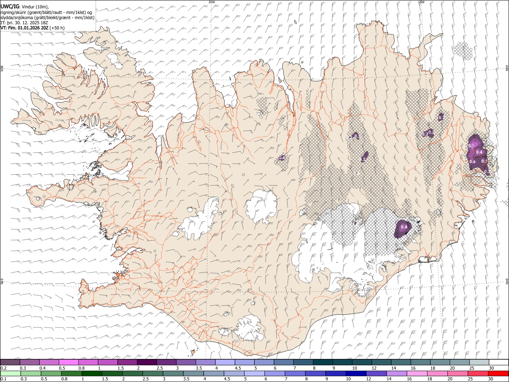Pick the deep blue 10 swatch on rain scale
This screenshot has width=509, height=382.
356,374
